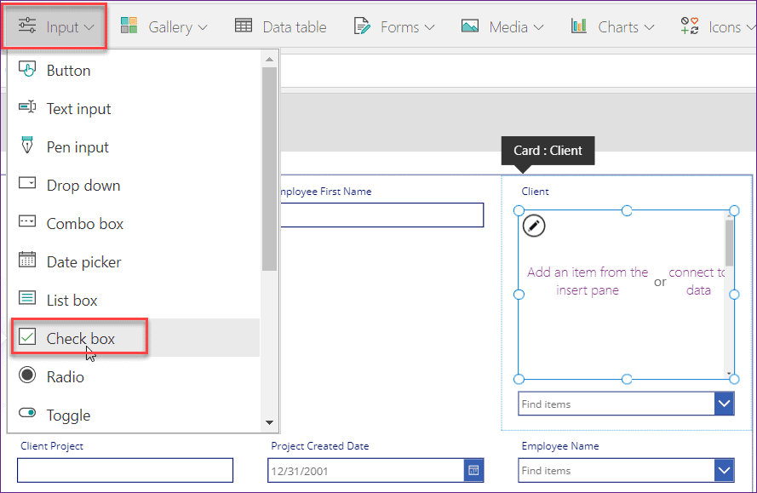Image resolution: width=757 pixels, height=493 pixels.
Task: Select the Pen input control
Action: pos(77,146)
